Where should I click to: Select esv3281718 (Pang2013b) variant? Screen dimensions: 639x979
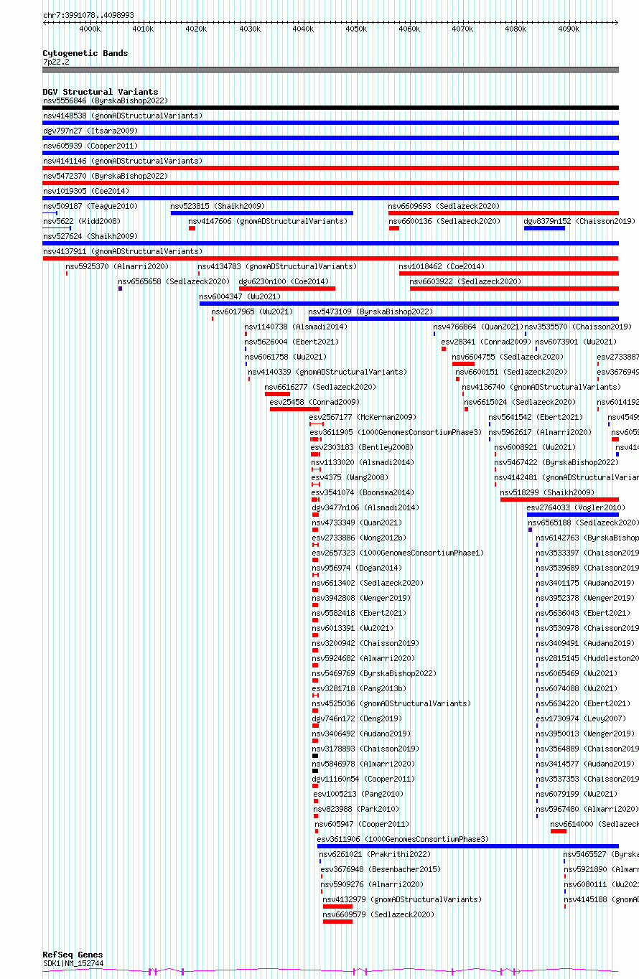[x=360, y=689]
